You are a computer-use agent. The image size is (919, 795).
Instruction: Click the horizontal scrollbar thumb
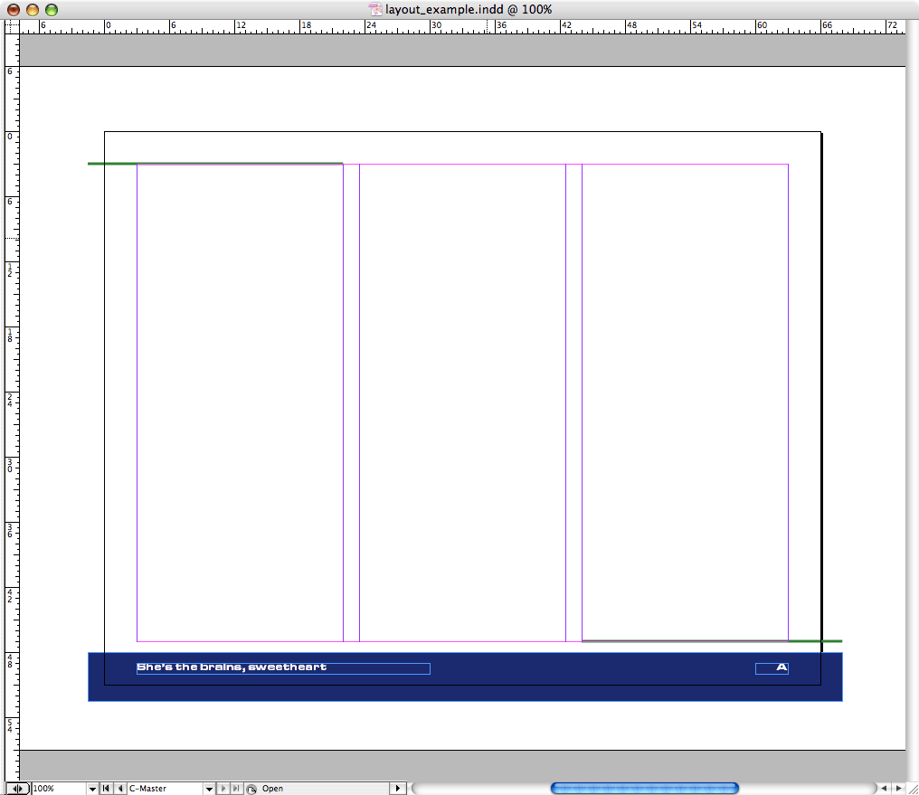pyautogui.click(x=645, y=789)
